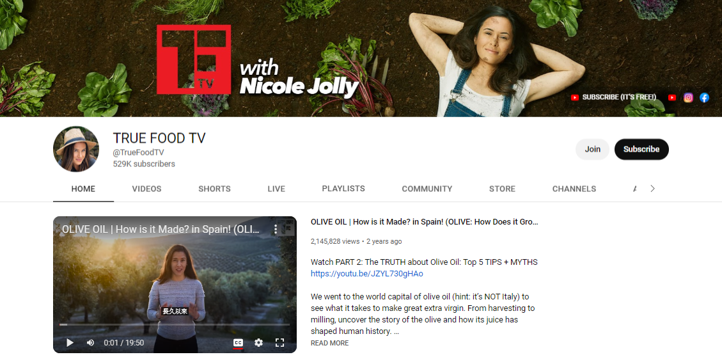
Task: Expand description with READ MORE
Action: pyautogui.click(x=329, y=343)
